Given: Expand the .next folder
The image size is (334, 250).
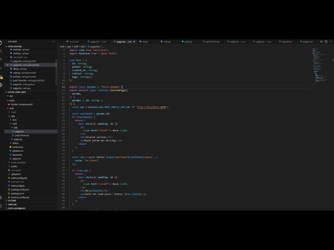Looking at the screenshot, I should click(9, 112).
